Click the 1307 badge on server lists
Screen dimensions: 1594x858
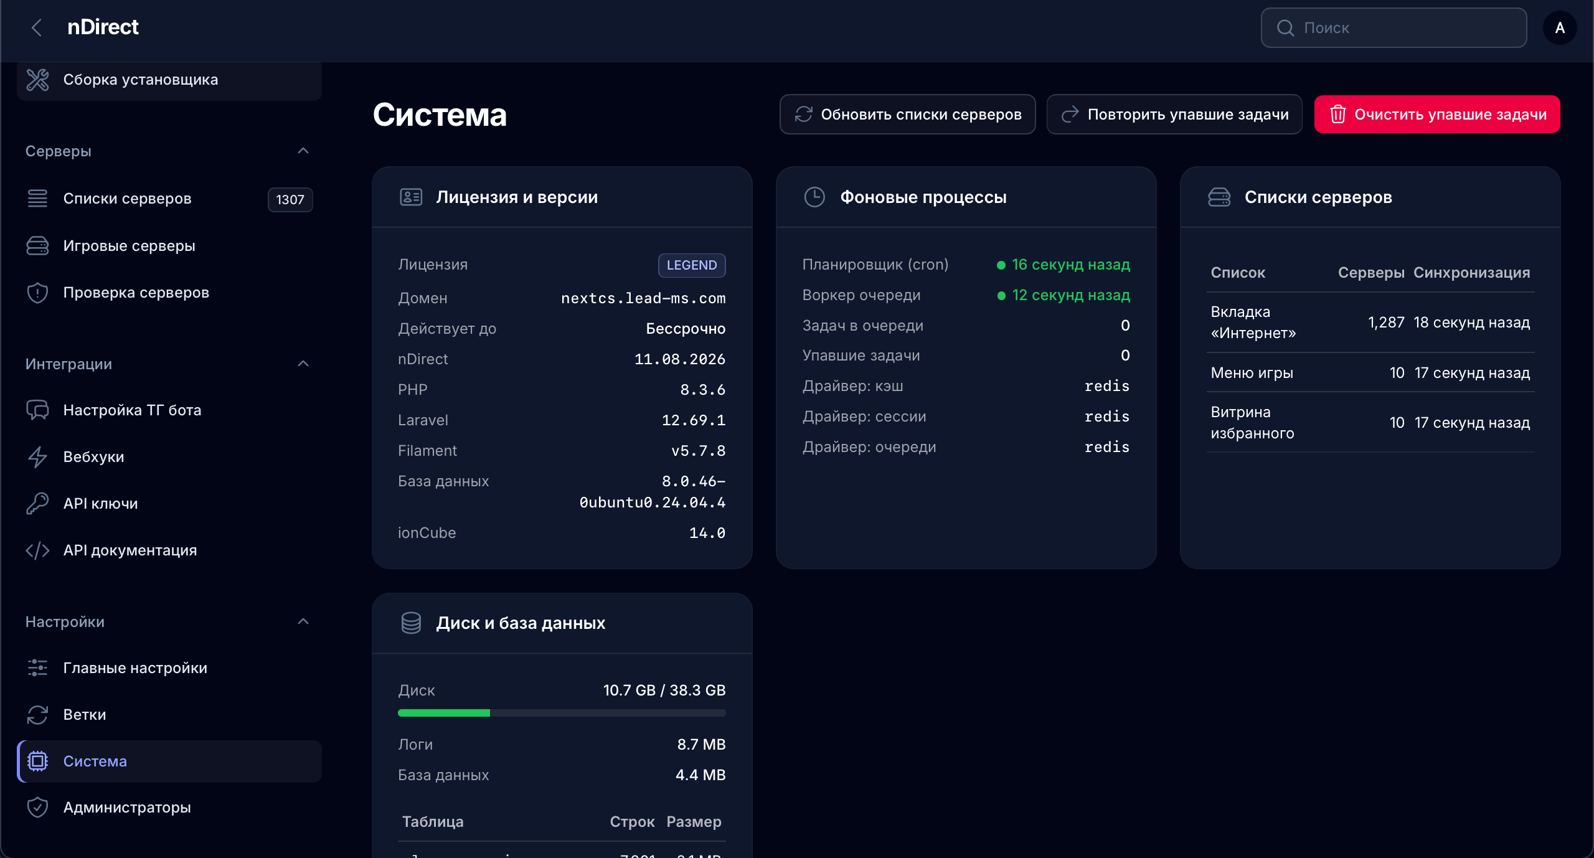point(290,200)
